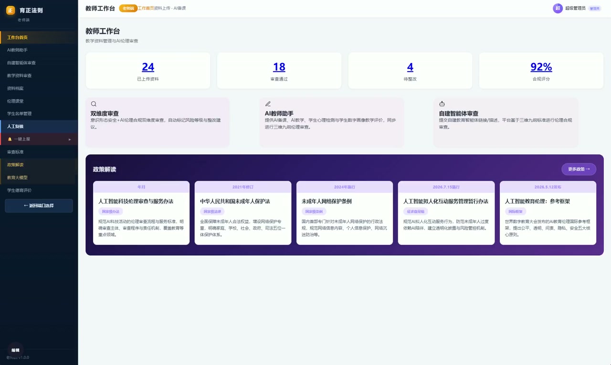
Task: Open AI教师助手 in the sidebar
Action: pyautogui.click(x=39, y=50)
